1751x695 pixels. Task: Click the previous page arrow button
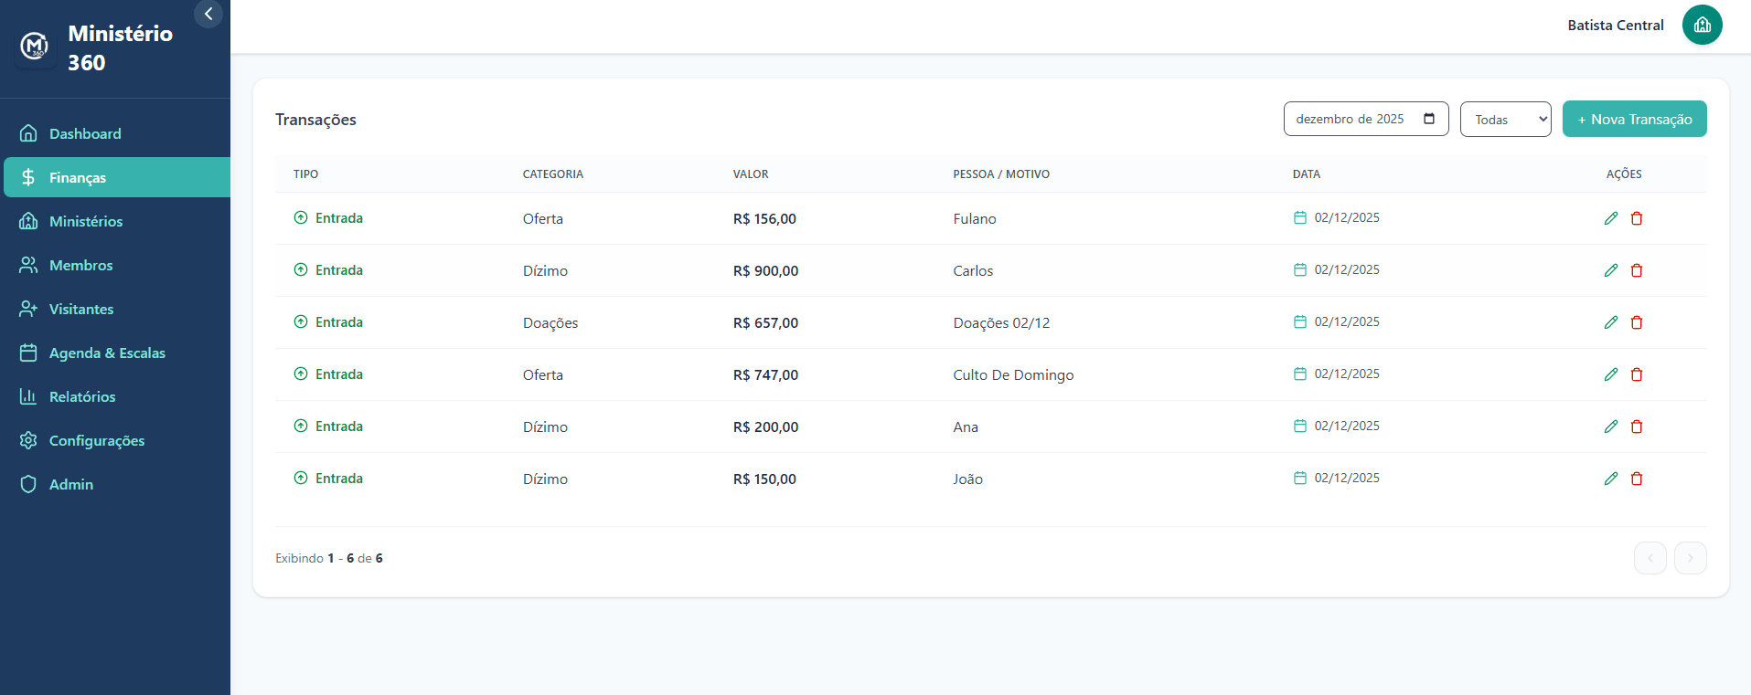pyautogui.click(x=1650, y=558)
